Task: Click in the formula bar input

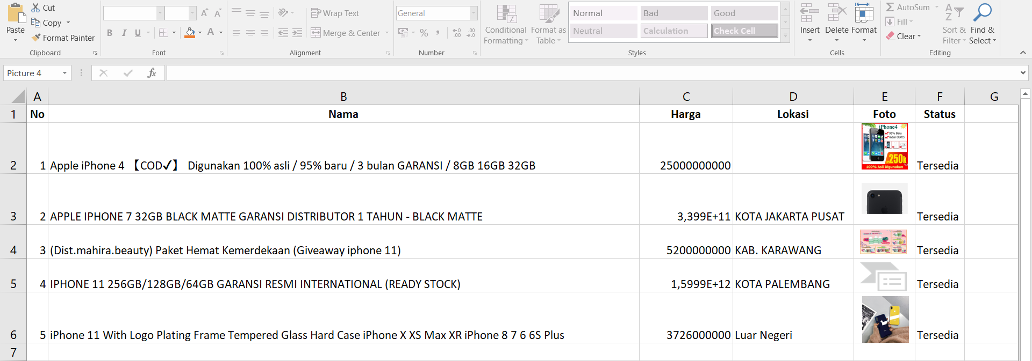Action: (591, 73)
